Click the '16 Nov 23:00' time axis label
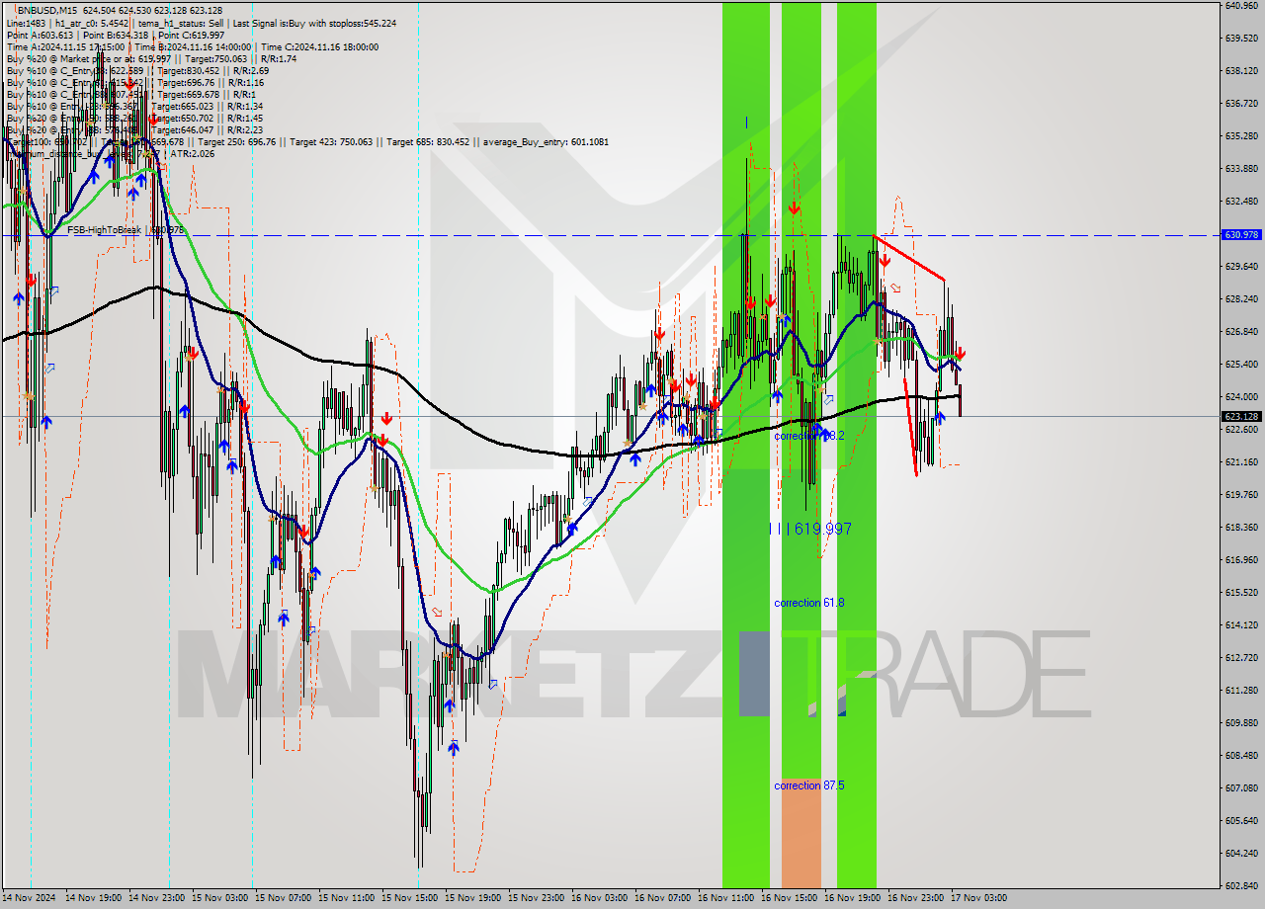 916,898
